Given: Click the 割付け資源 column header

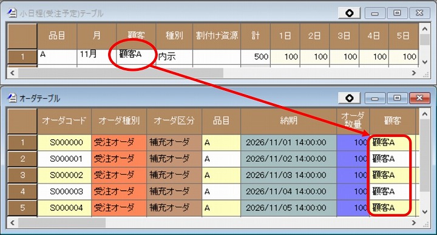Looking at the screenshot, I should tap(217, 36).
